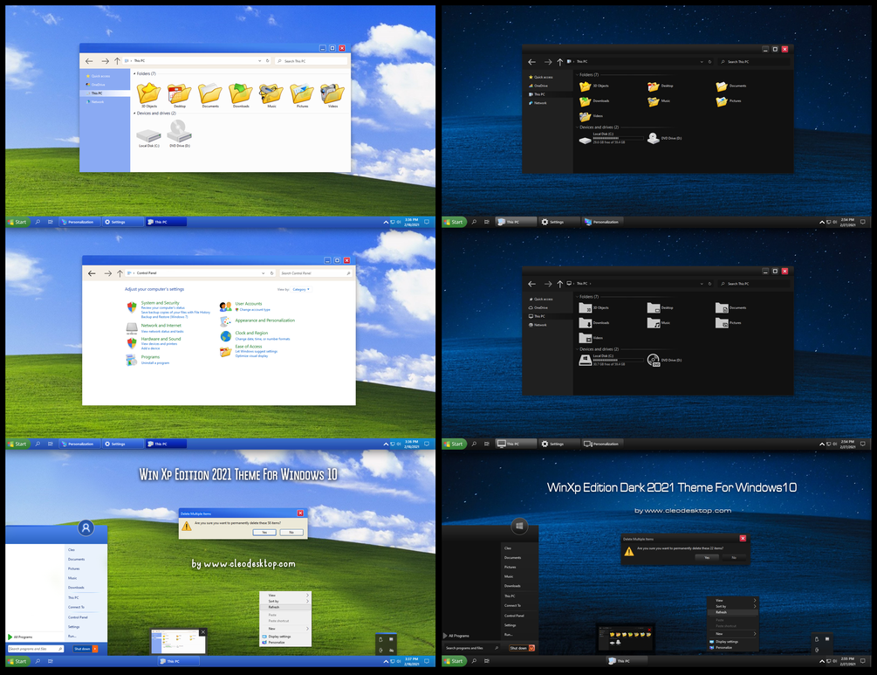Viewport: 877px width, 675px height.
Task: Click the search programs and files box
Action: pos(33,649)
